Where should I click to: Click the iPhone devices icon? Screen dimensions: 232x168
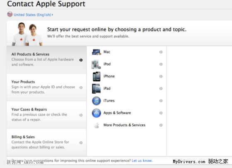tap(97, 76)
